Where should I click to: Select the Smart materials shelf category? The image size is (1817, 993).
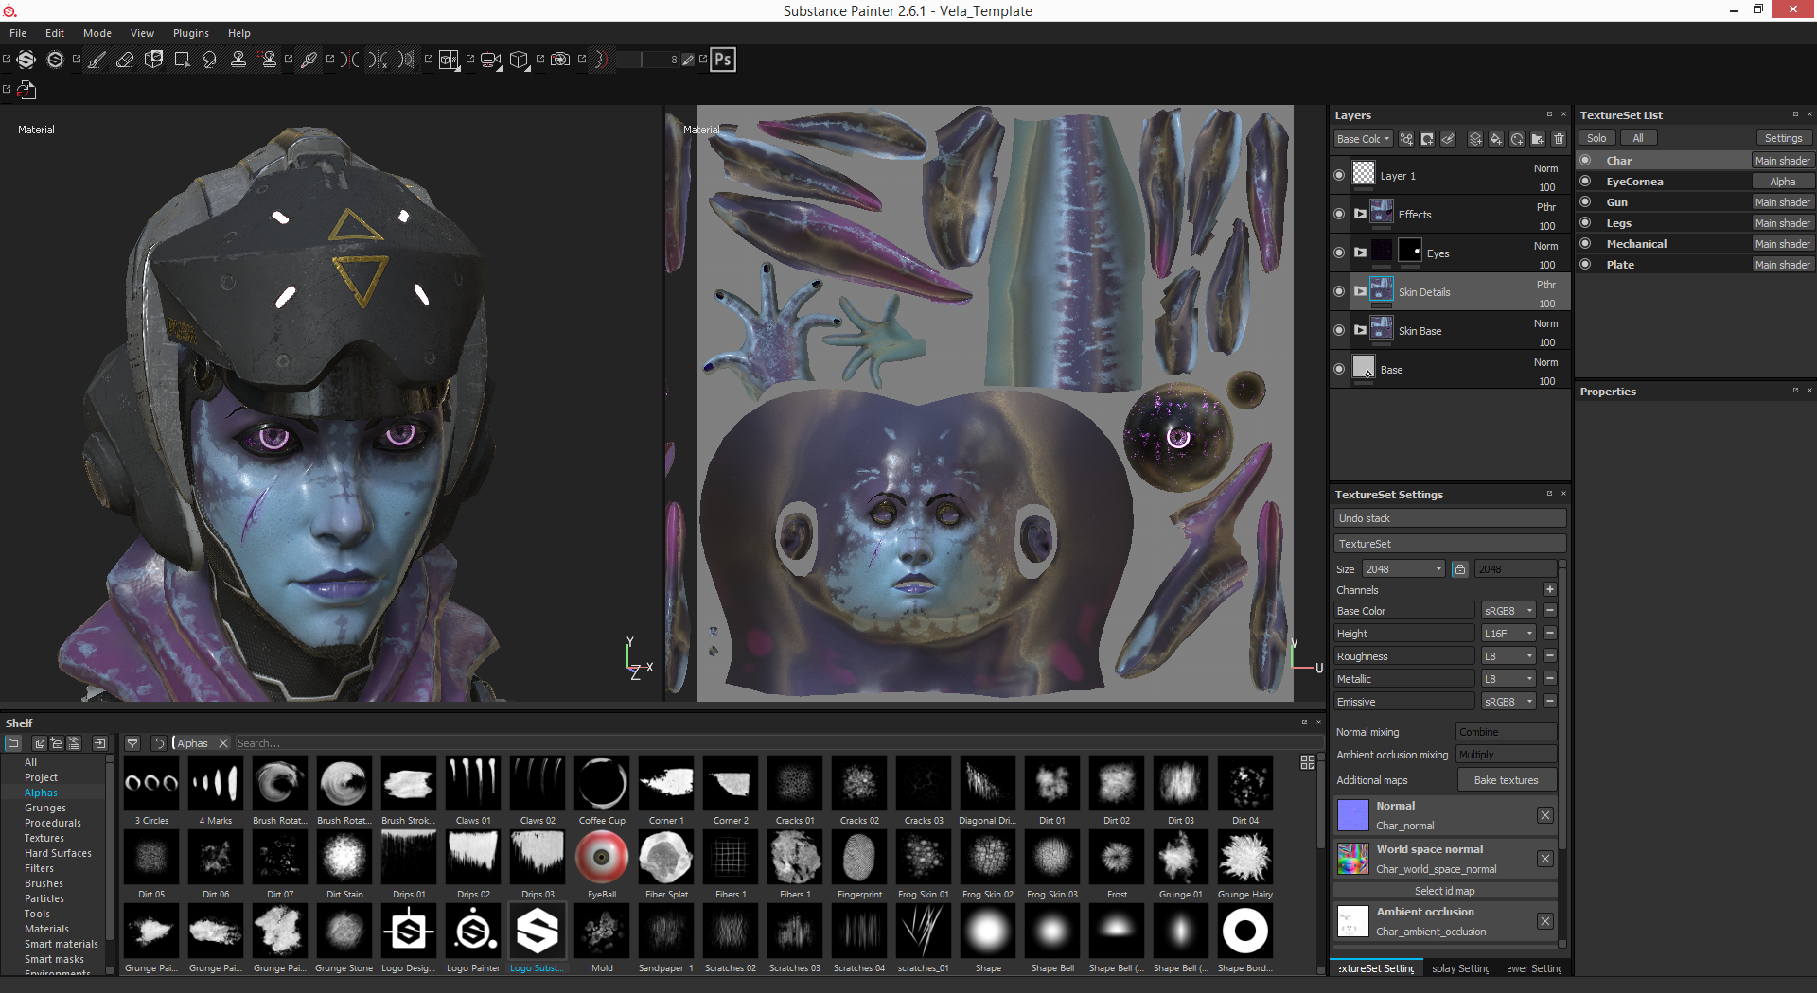point(62,944)
